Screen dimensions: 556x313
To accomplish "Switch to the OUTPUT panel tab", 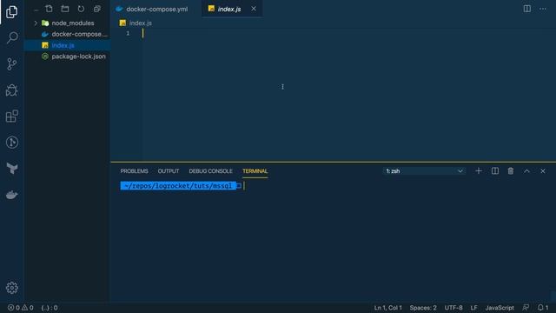I will [x=169, y=171].
